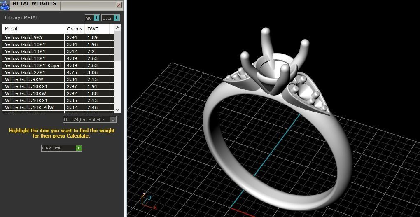The width and height of the screenshot is (420, 217).
Task: Select Yellow Gold:18KY Royal row
Action: [x=58, y=65]
